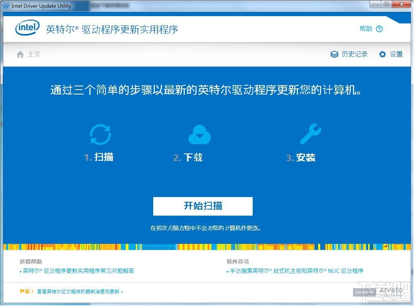Click the history stack icon

pos(334,54)
